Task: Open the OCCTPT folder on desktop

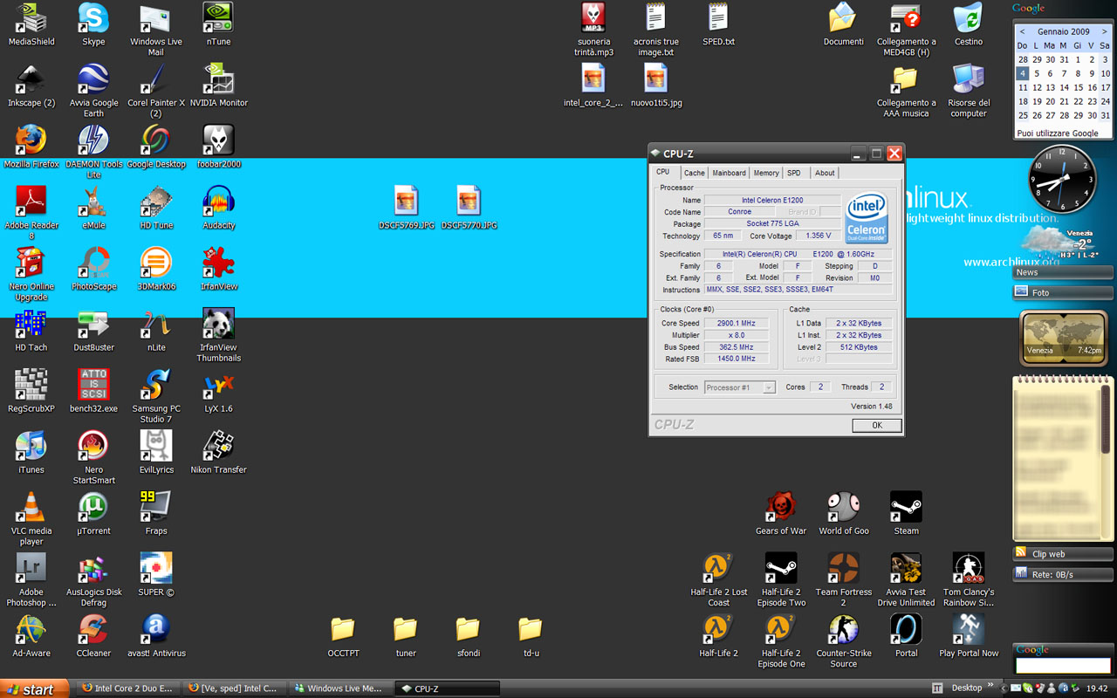Action: pos(343,630)
